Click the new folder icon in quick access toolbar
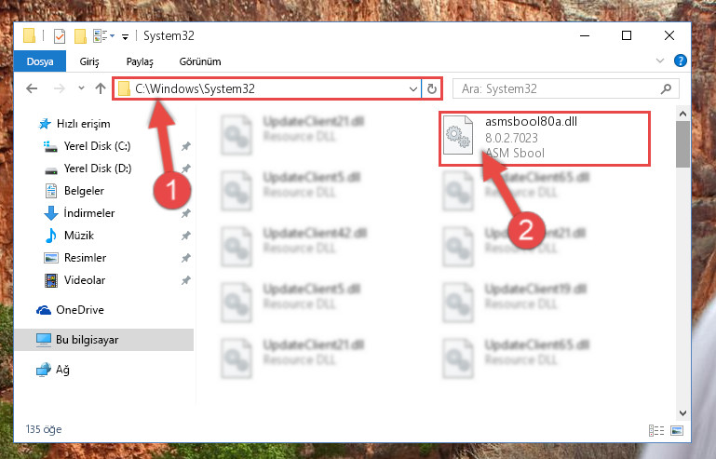 [x=80, y=35]
